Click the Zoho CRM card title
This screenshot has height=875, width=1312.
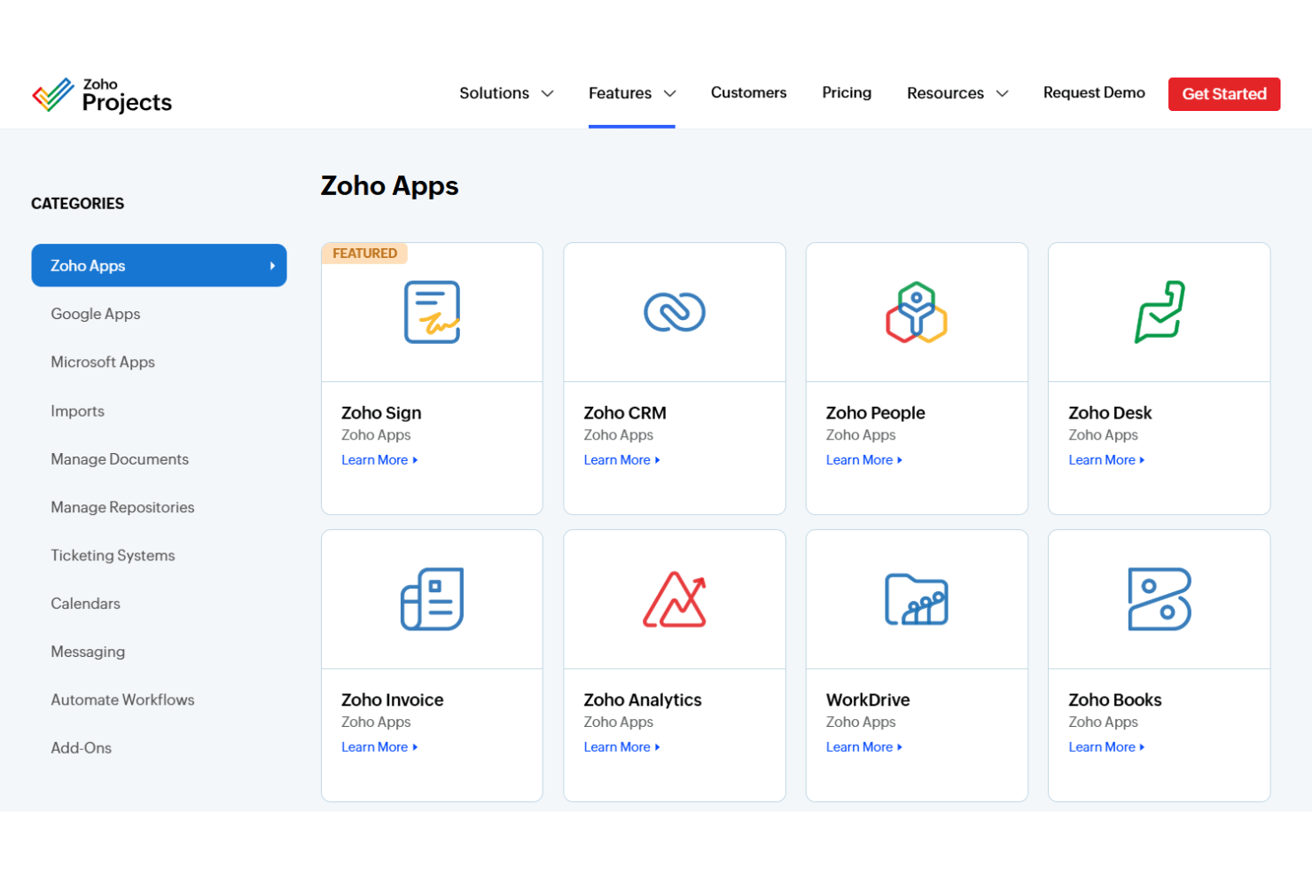click(x=625, y=413)
